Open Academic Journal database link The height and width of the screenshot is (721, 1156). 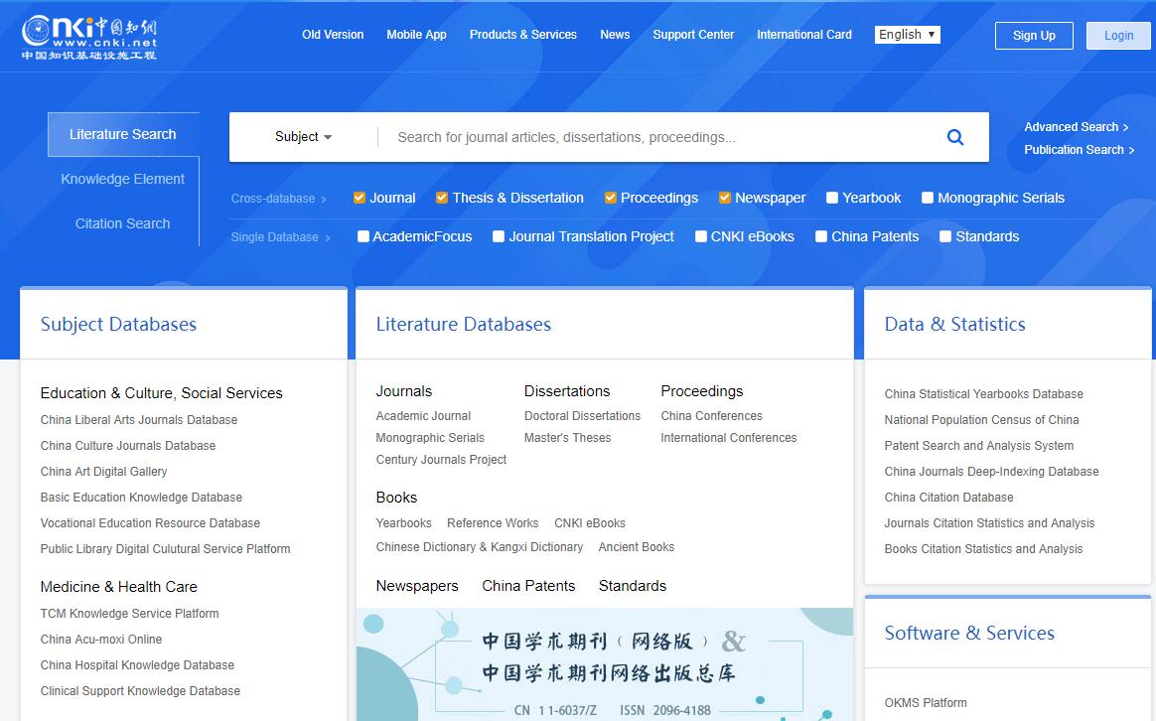pos(423,416)
